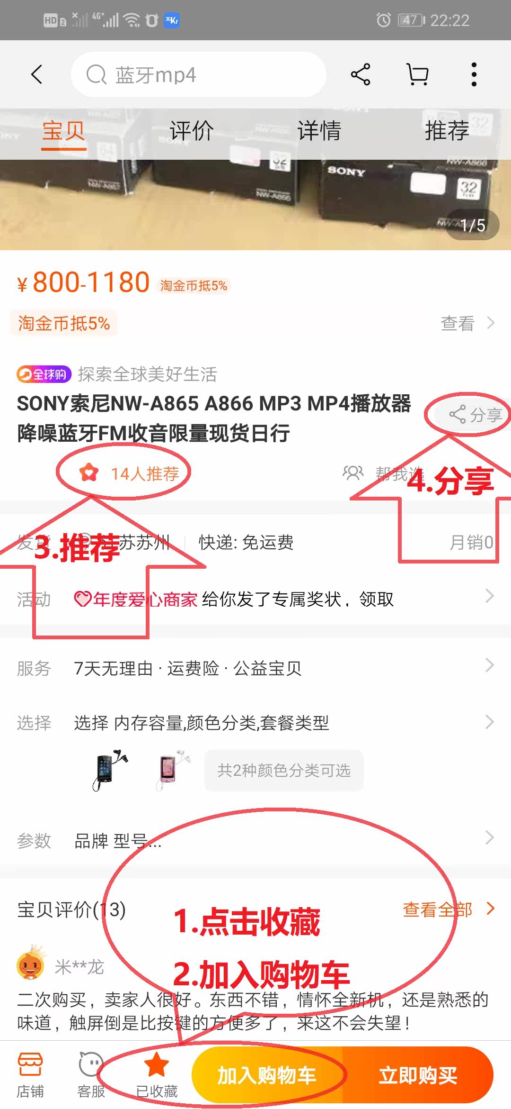This screenshot has height=1109, width=511.
Task: Open the shopping cart icon
Action: (x=418, y=74)
